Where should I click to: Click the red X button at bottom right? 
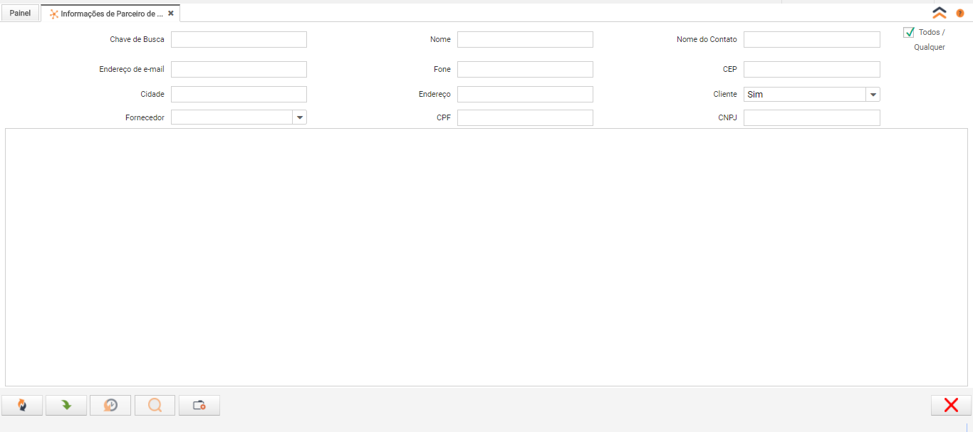click(x=950, y=405)
